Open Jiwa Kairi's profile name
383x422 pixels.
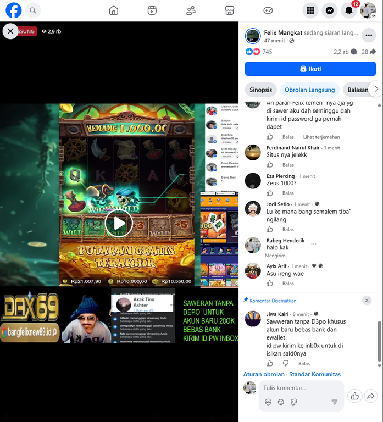(277, 314)
